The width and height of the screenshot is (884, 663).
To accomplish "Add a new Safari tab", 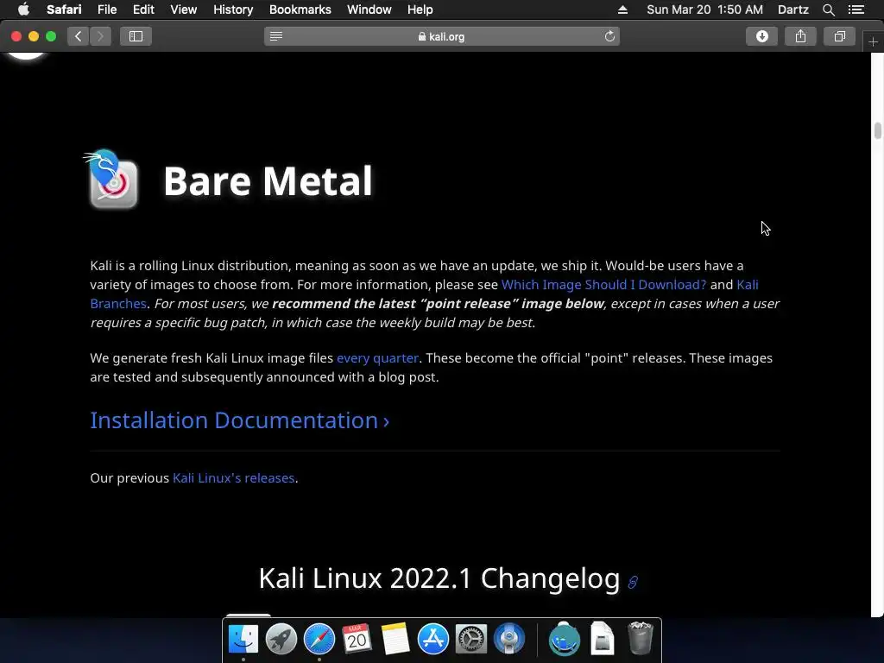I will click(x=873, y=41).
